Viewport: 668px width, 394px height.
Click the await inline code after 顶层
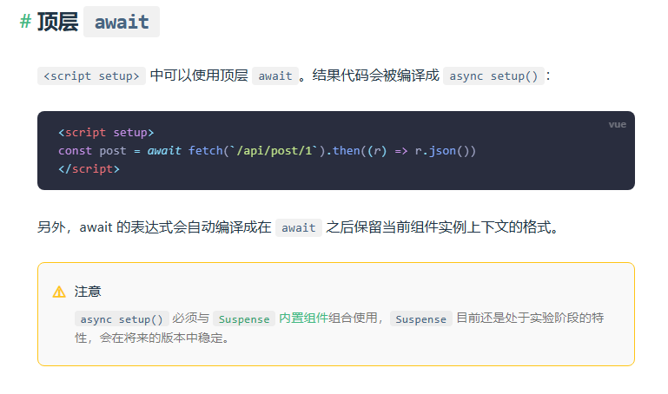pos(275,76)
